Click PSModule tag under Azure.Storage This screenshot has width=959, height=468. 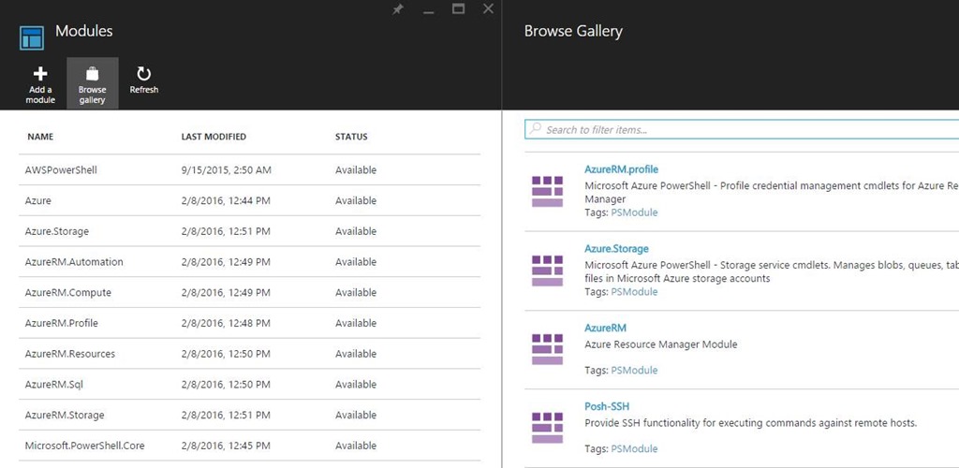634,291
